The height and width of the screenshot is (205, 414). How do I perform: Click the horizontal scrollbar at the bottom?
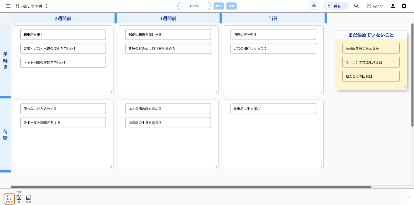[x=191, y=187]
